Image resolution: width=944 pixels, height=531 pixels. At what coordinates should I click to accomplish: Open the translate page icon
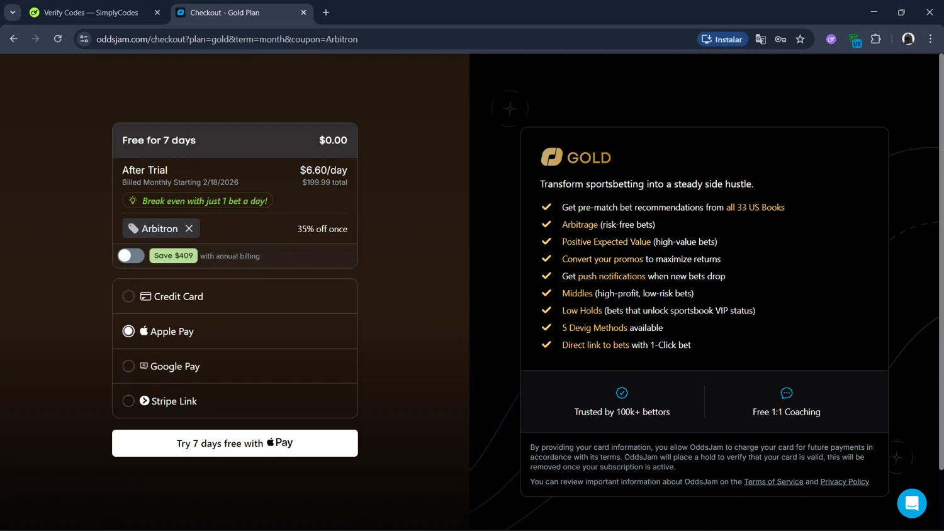(x=760, y=39)
